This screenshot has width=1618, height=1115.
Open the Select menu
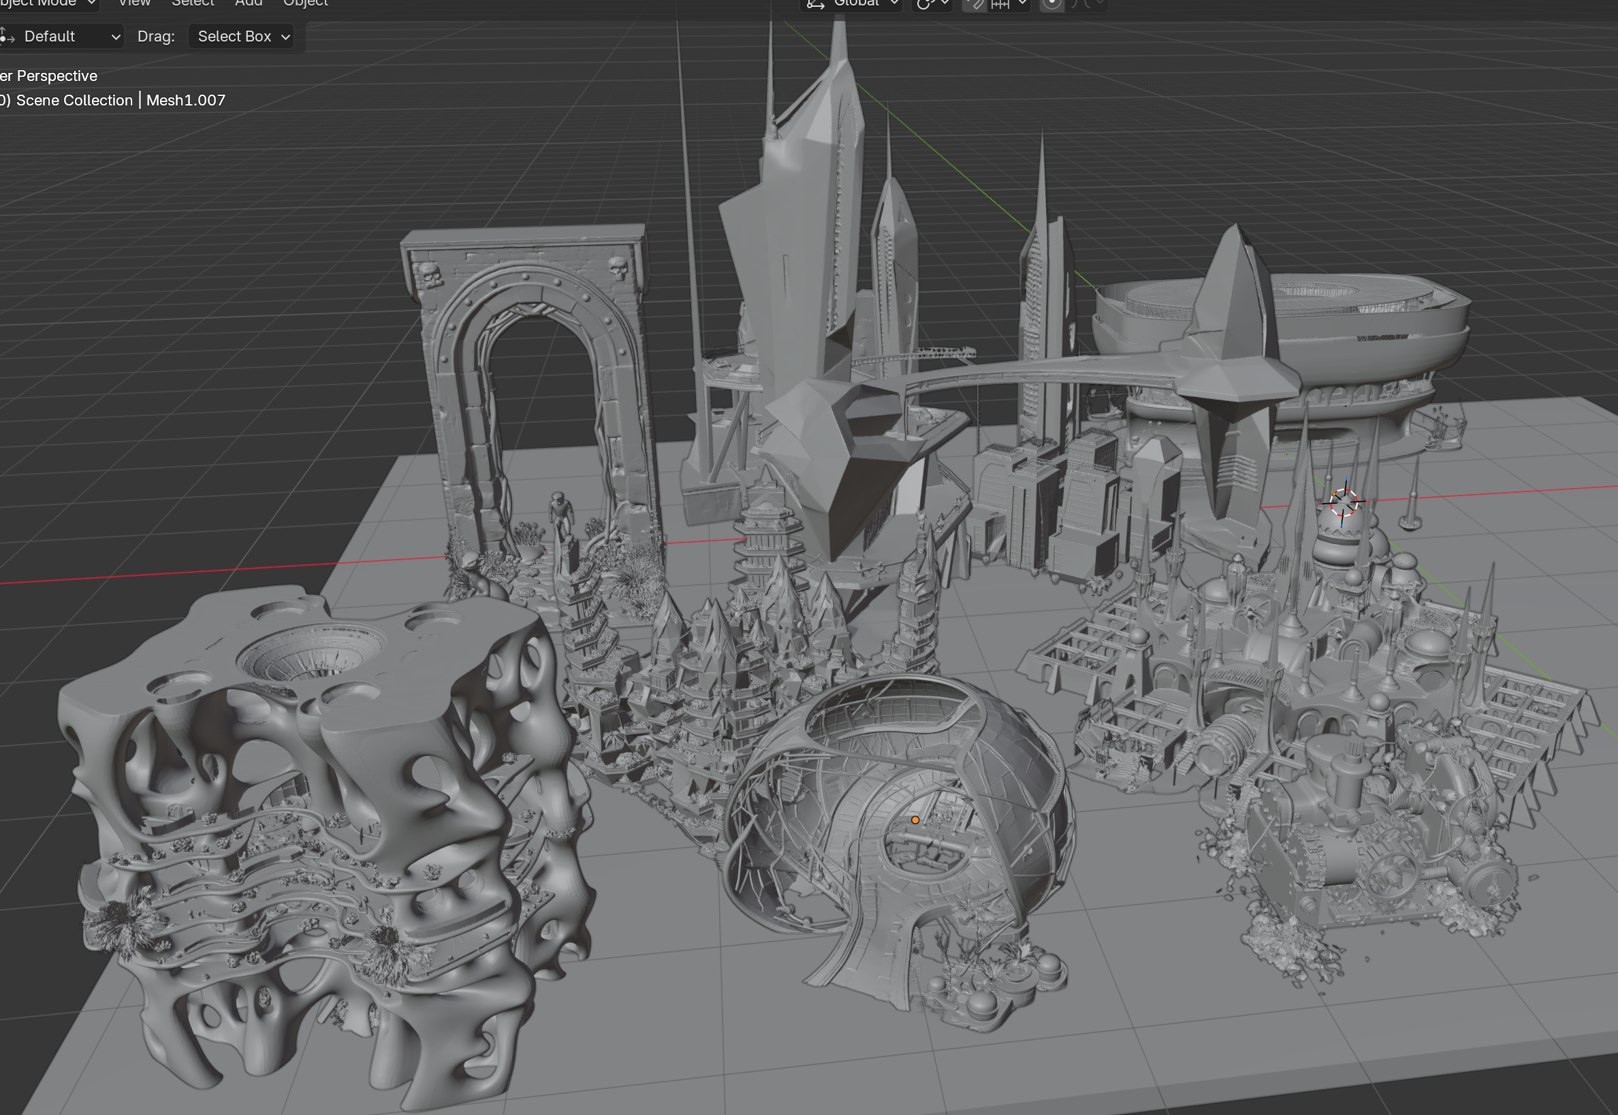pyautogui.click(x=193, y=3)
